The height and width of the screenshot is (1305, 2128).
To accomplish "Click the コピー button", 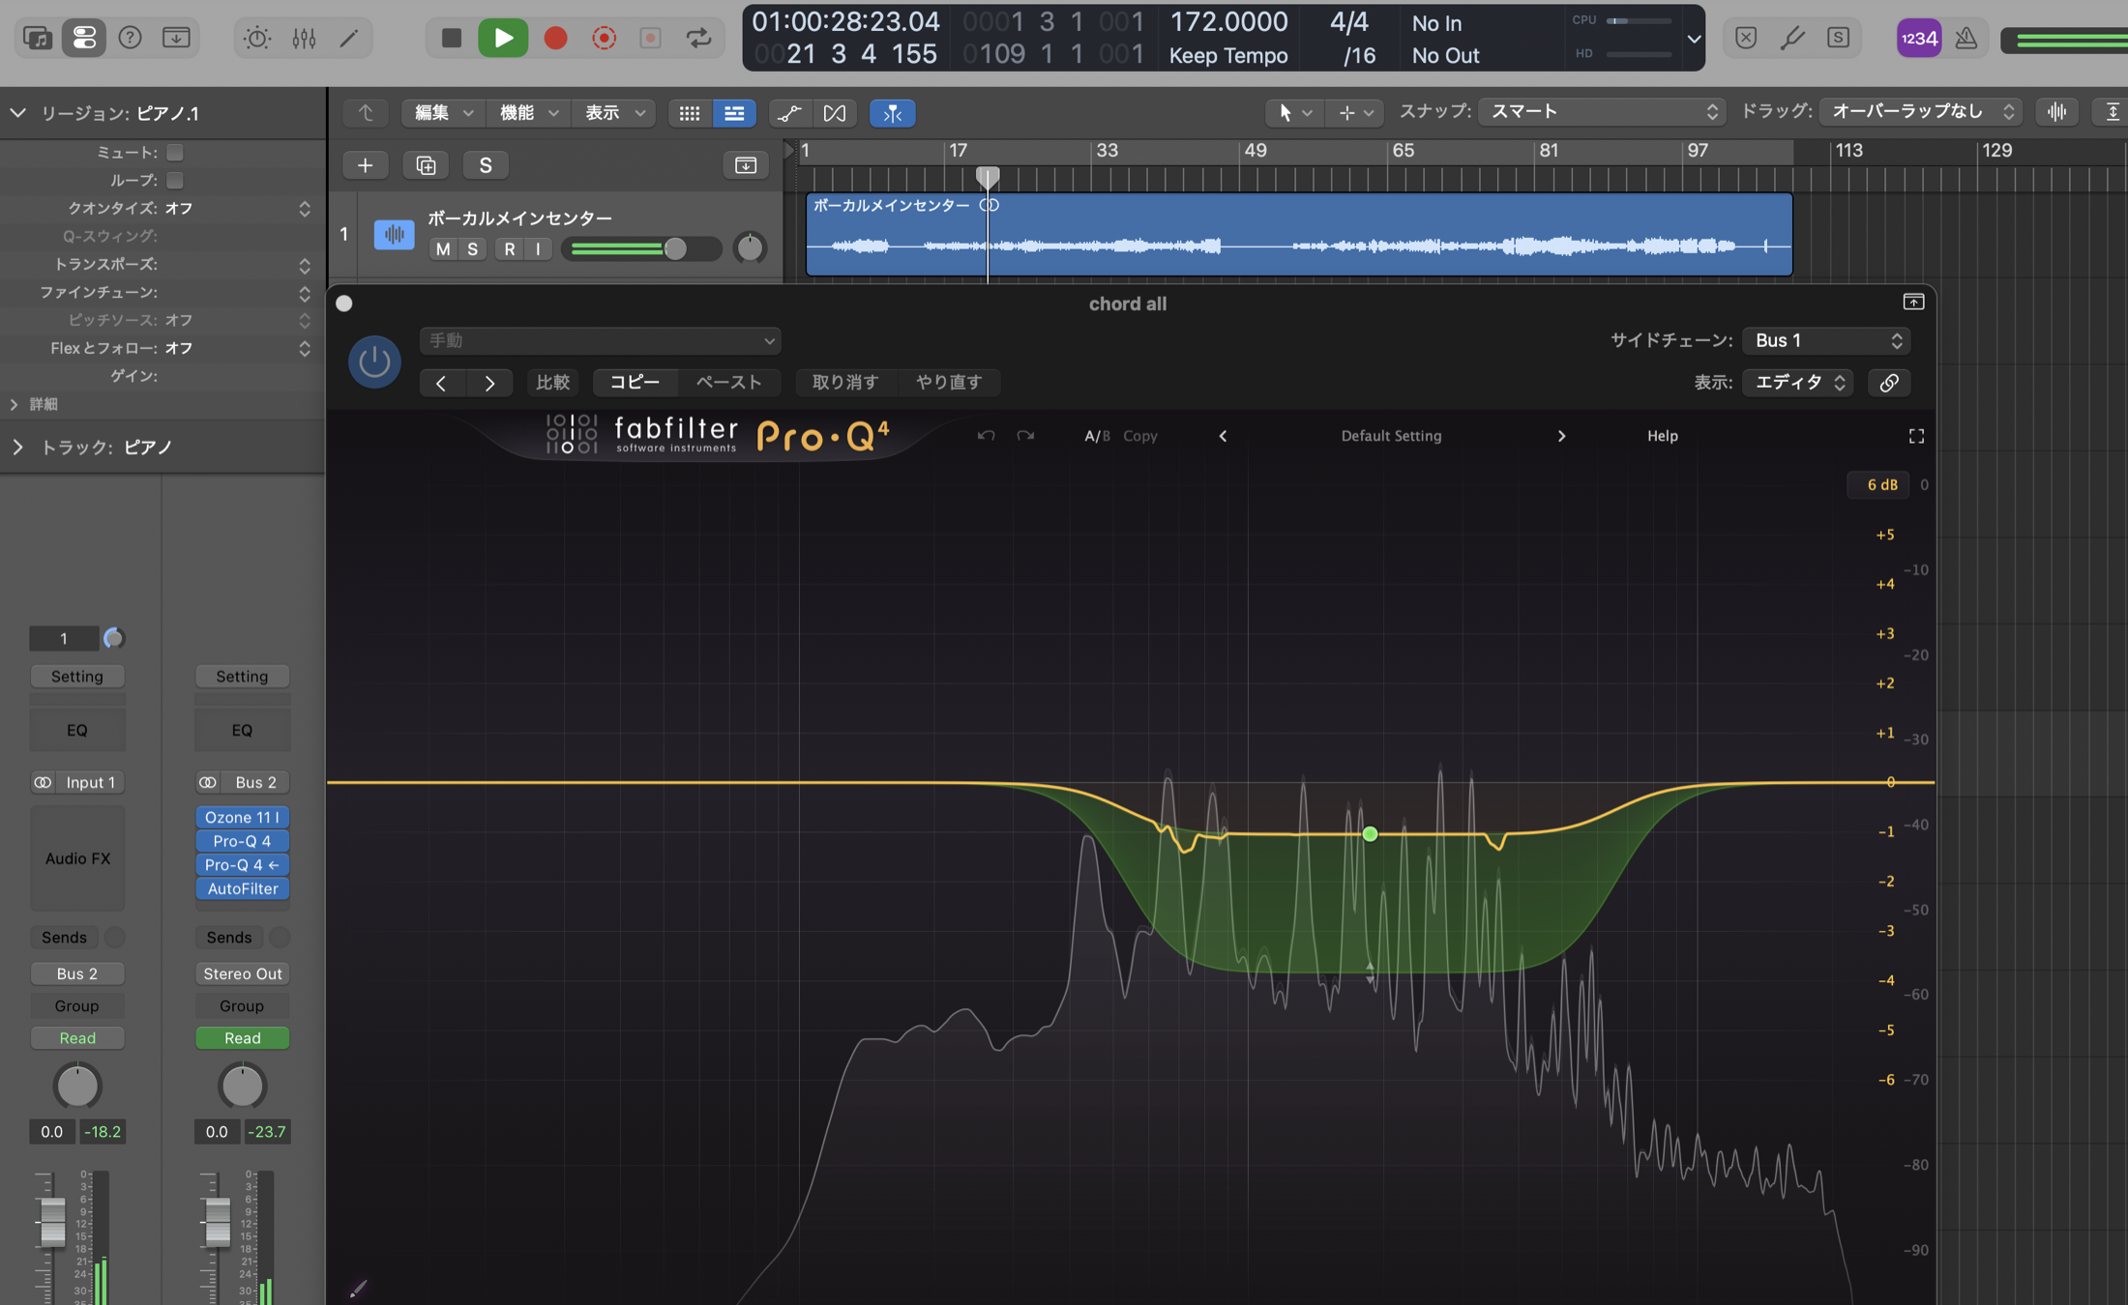I will 635,382.
